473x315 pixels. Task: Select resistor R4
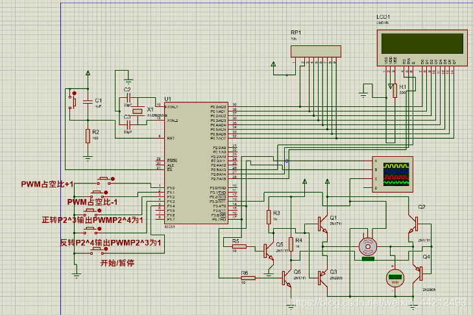291,244
